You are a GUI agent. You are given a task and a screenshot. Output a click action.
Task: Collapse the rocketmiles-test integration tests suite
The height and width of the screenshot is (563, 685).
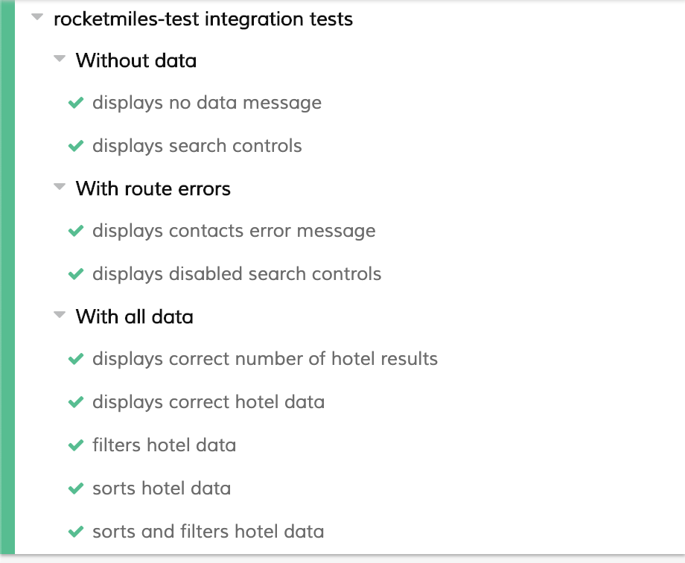[38, 18]
